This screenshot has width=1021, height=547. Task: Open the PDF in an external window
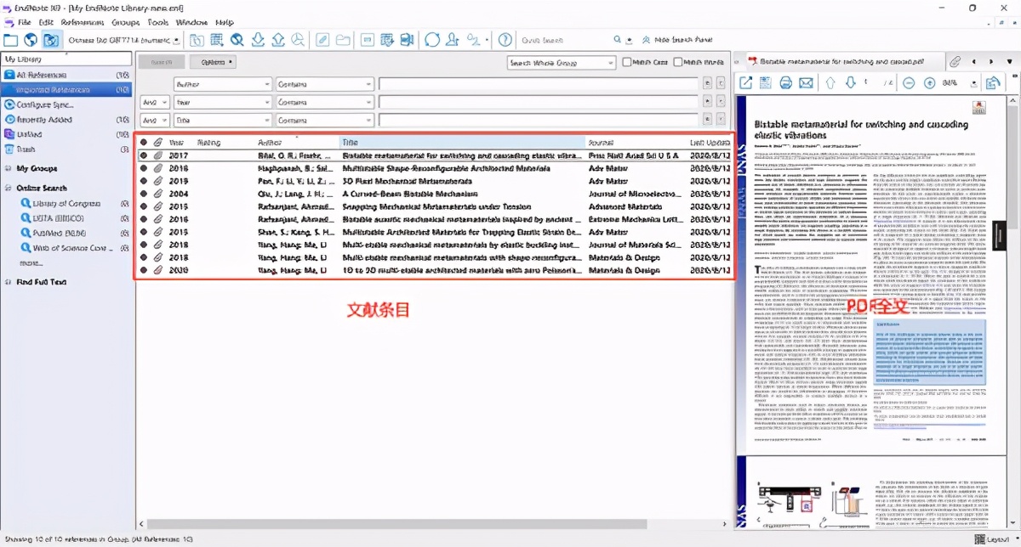click(x=745, y=82)
